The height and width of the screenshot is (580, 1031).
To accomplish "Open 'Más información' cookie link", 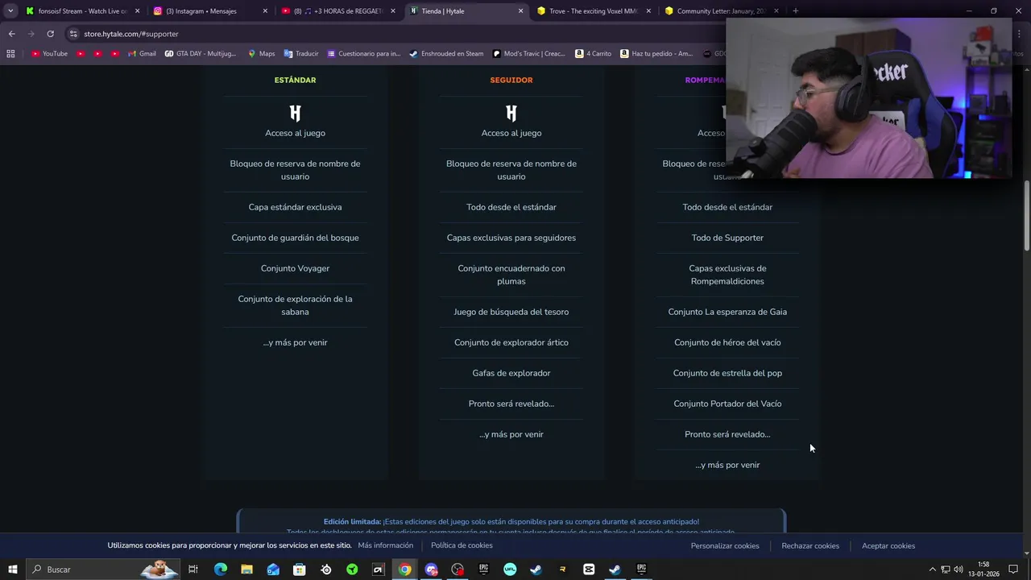I will click(x=385, y=545).
